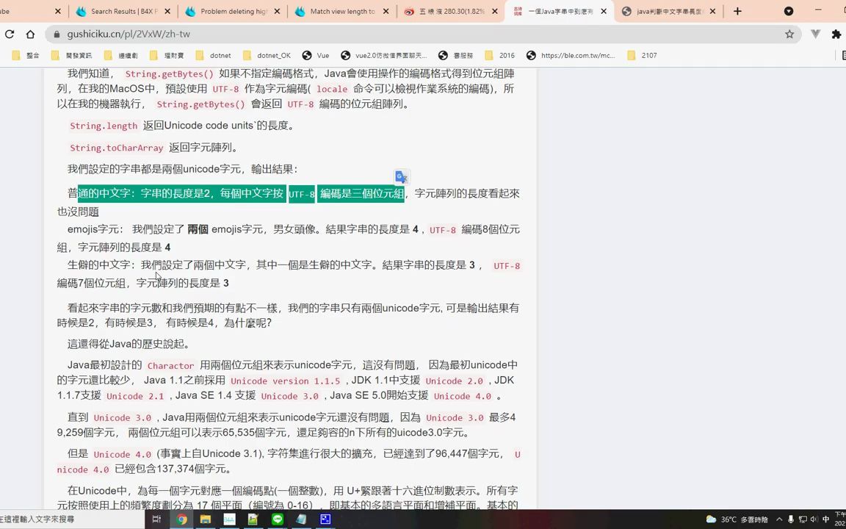Click the reload page icon
Viewport: 846px width, 529px height.
[x=10, y=34]
